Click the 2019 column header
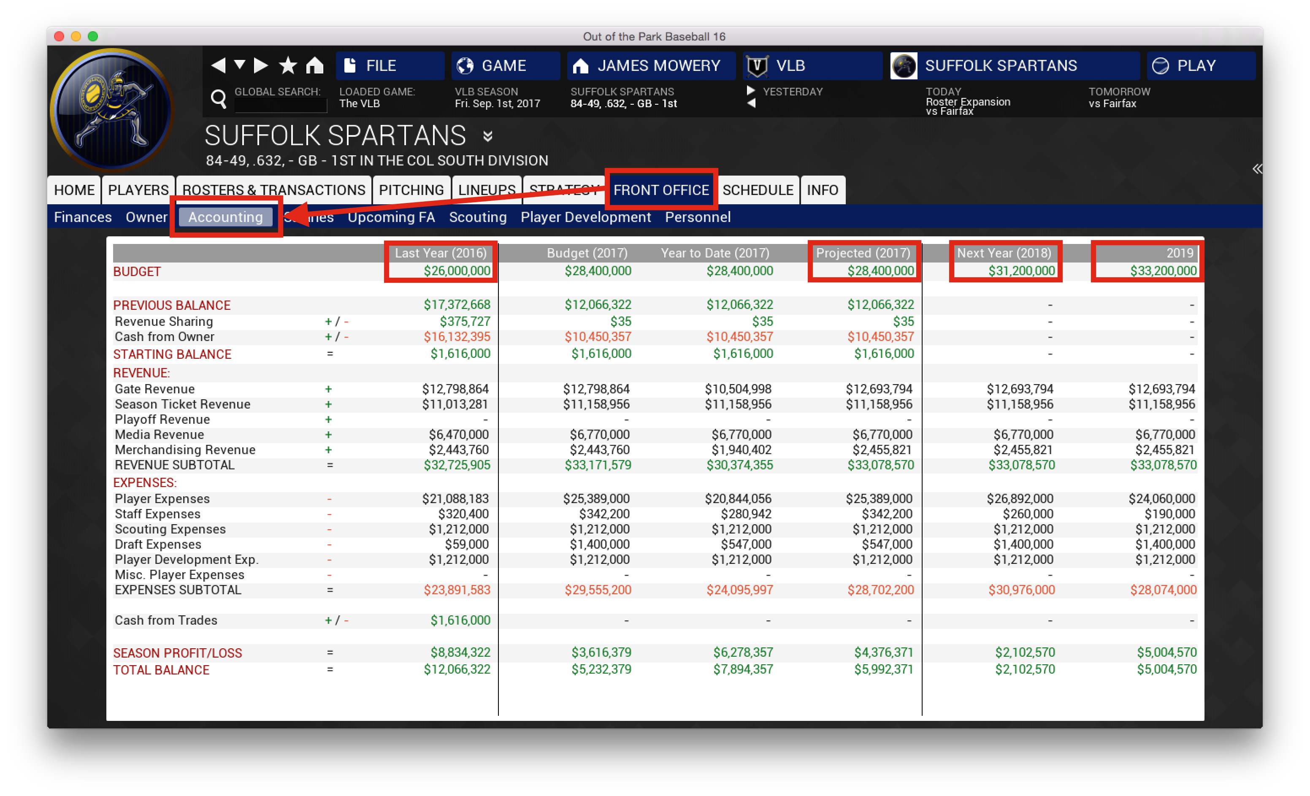Image resolution: width=1310 pixels, height=796 pixels. (1180, 253)
